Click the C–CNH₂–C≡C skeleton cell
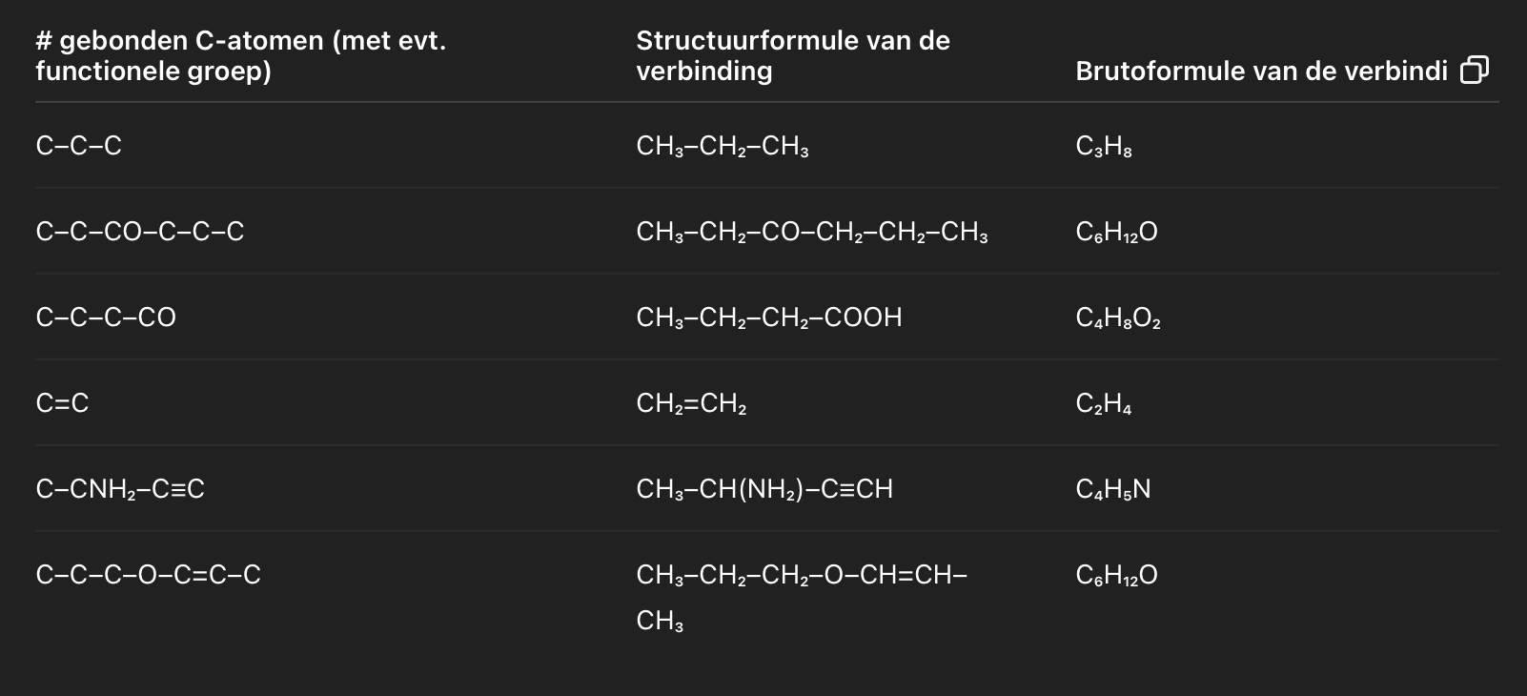The width and height of the screenshot is (1527, 696). 120,490
